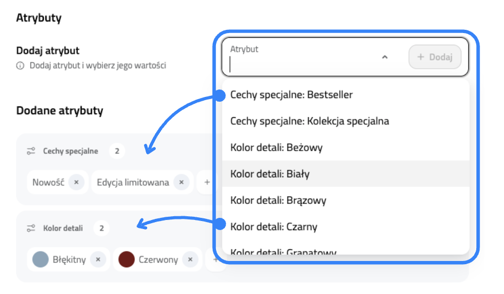This screenshot has height=294, width=504.
Task: Select Cechy specjalne: Bestseller option
Action: (292, 95)
